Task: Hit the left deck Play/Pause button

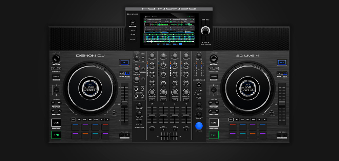Action: [x=56, y=135]
